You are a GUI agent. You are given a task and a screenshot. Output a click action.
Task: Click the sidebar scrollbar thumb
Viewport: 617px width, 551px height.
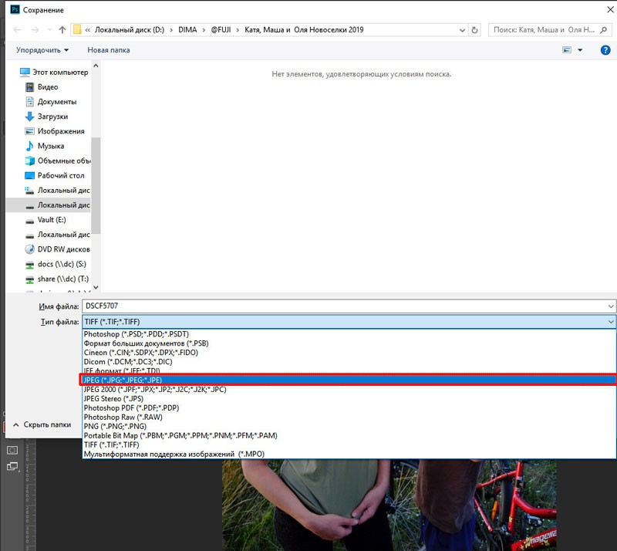(96, 185)
